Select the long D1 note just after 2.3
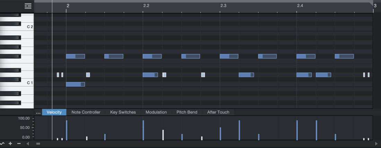The height and width of the screenshot is (148, 381). coord(246,75)
